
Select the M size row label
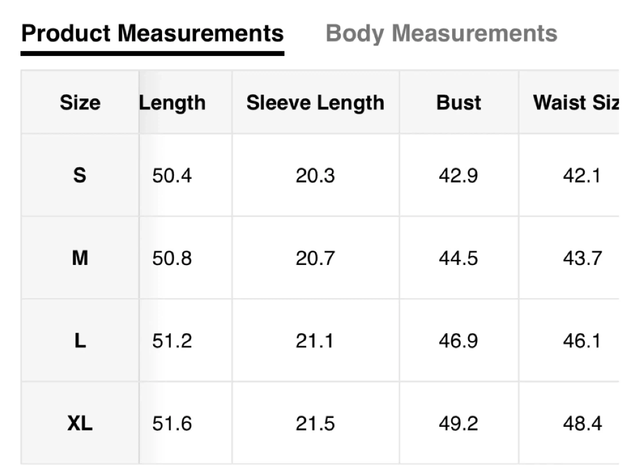click(80, 258)
